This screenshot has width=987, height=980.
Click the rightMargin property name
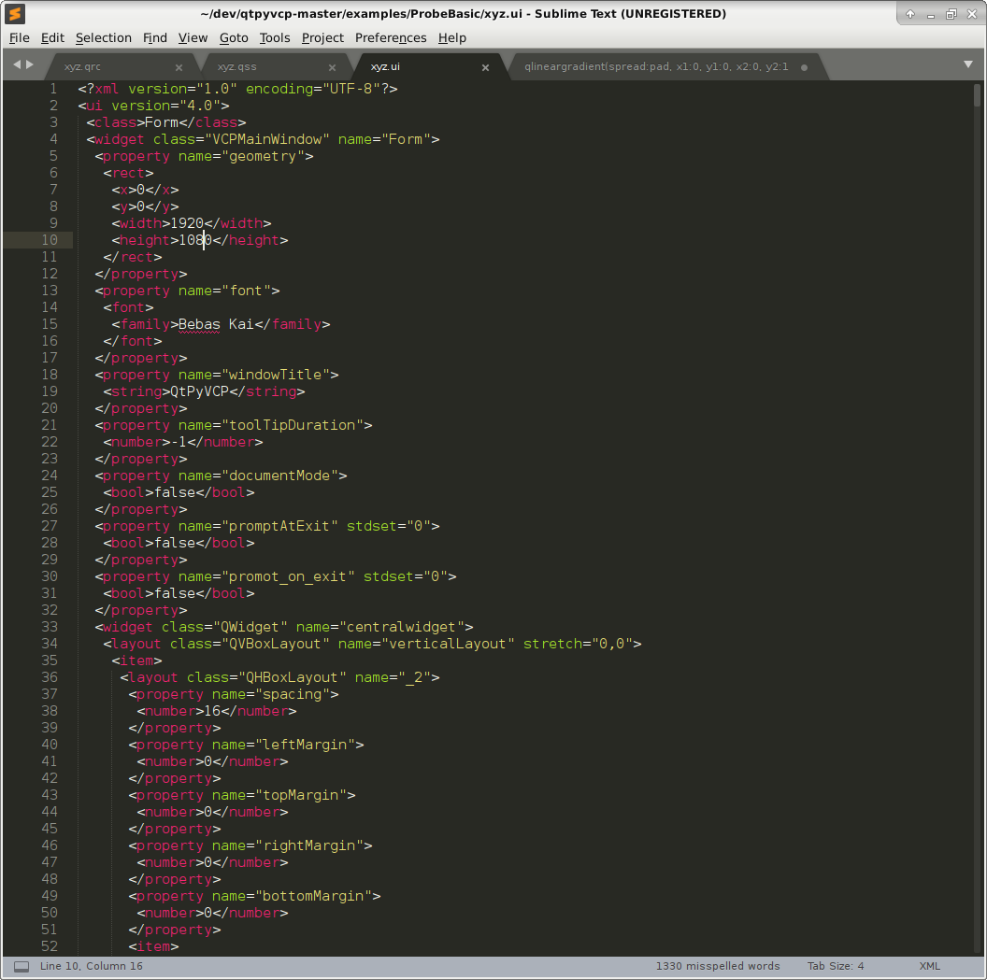click(309, 846)
